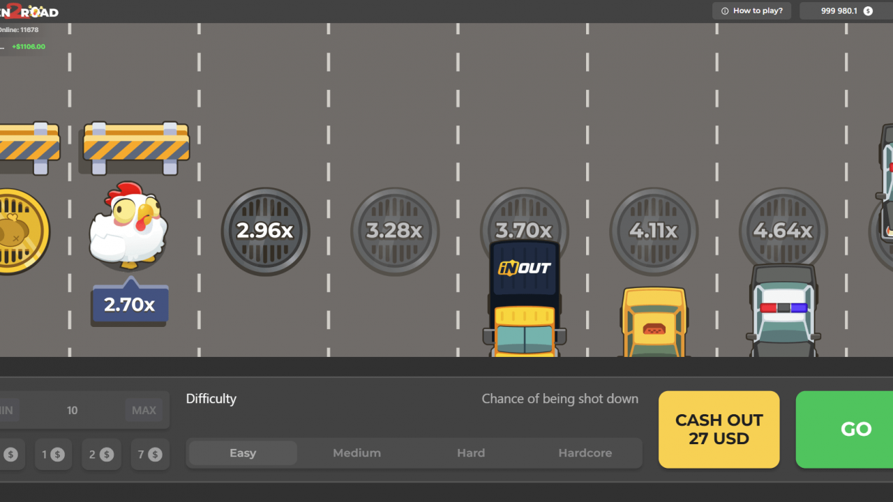893x502 pixels.
Task: Click the bet amount field showing 10
Action: [x=73, y=410]
